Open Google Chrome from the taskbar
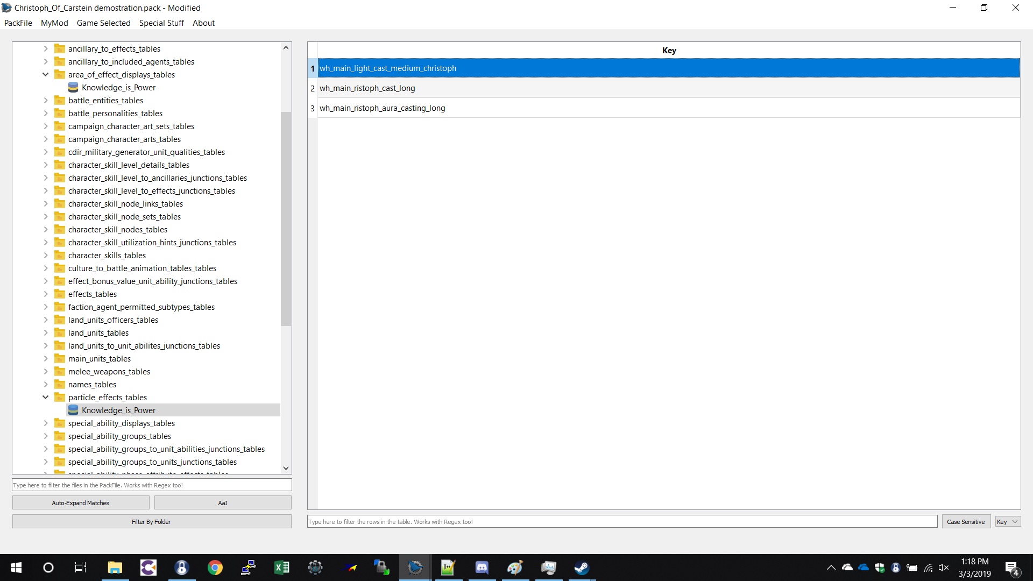1033x581 pixels. (x=215, y=568)
